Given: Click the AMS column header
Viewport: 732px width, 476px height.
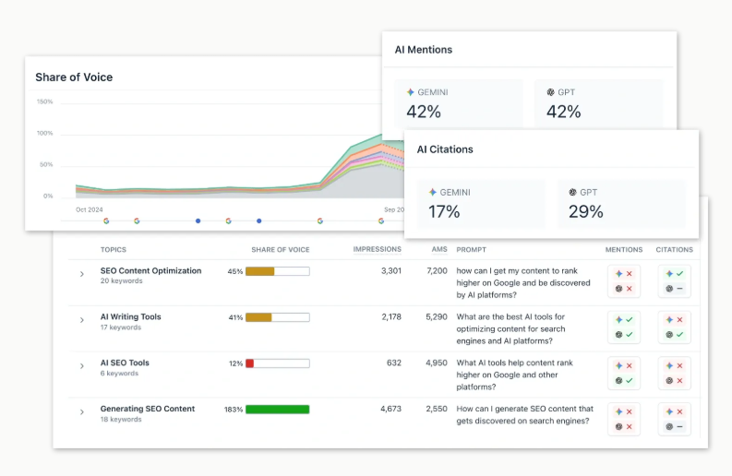Looking at the screenshot, I should 438,249.
